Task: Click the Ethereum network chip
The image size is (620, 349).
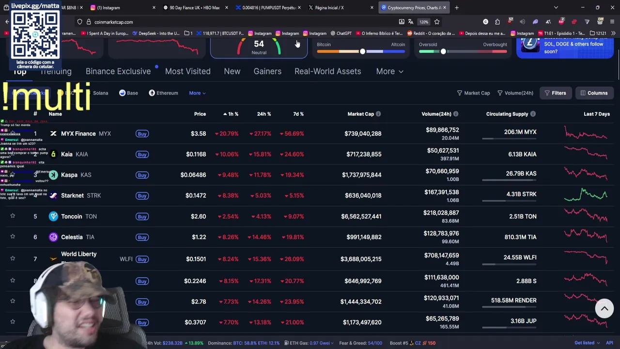Action: tap(164, 93)
